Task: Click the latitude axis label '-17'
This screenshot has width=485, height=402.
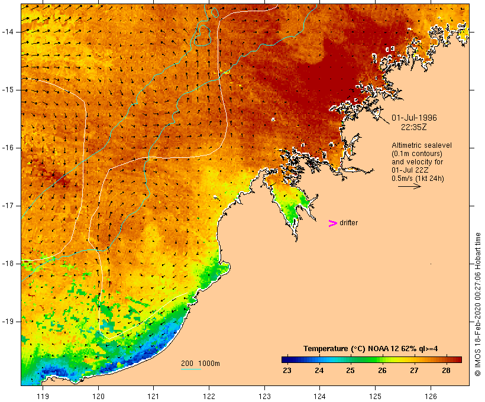Action: pyautogui.click(x=8, y=205)
